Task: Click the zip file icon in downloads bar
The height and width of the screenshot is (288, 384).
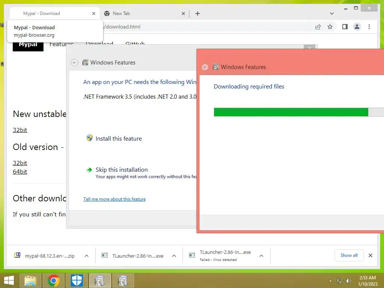Action: click(17, 255)
